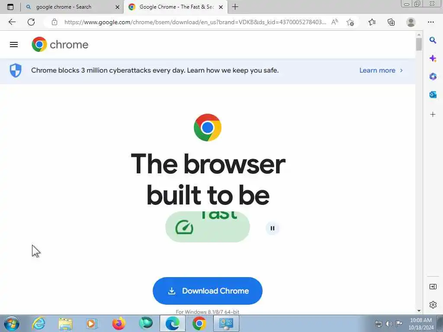This screenshot has width=443, height=332.
Task: Refresh the current page
Action: (x=31, y=22)
